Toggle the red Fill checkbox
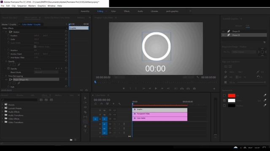 click(224, 95)
